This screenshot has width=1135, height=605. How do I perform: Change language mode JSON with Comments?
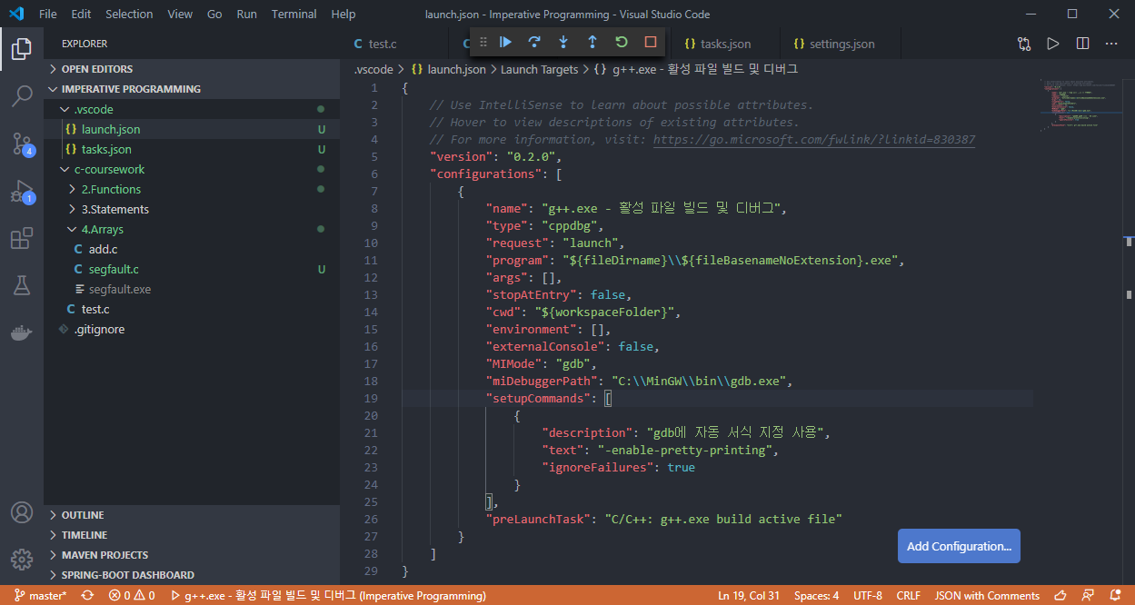pos(987,596)
